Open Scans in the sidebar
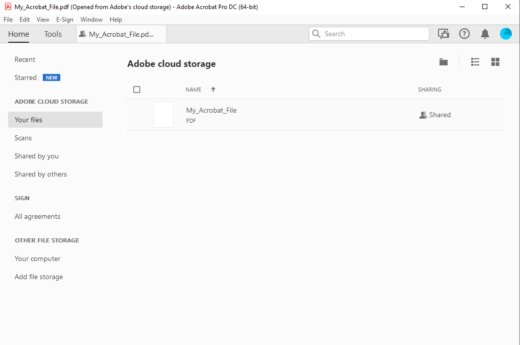Viewport: 520px width, 345px height. (23, 138)
